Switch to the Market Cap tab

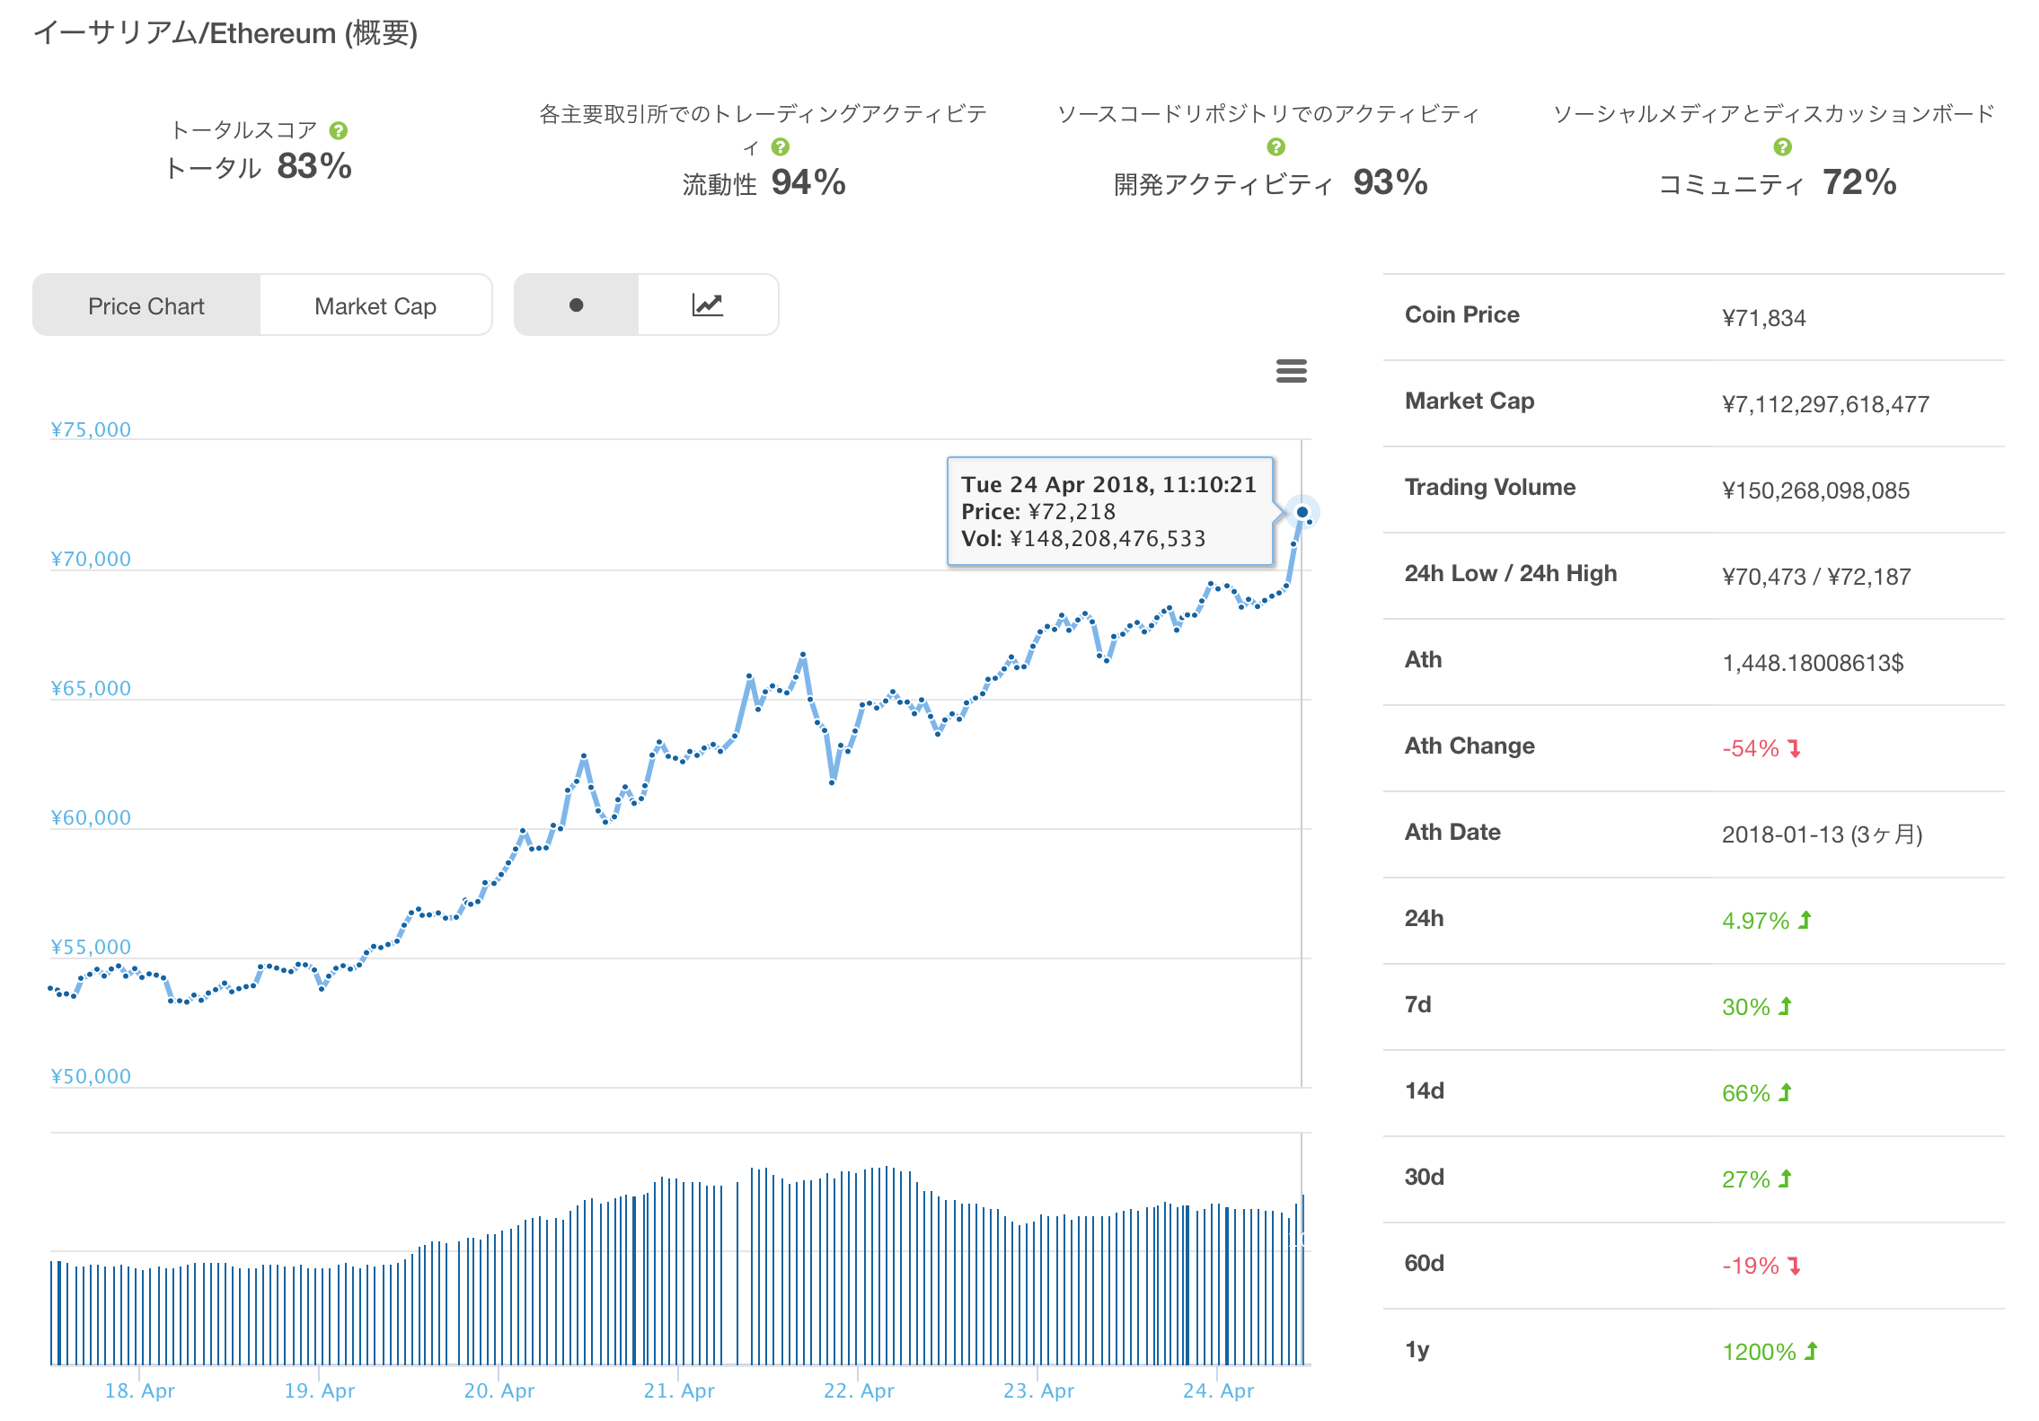pos(375,306)
